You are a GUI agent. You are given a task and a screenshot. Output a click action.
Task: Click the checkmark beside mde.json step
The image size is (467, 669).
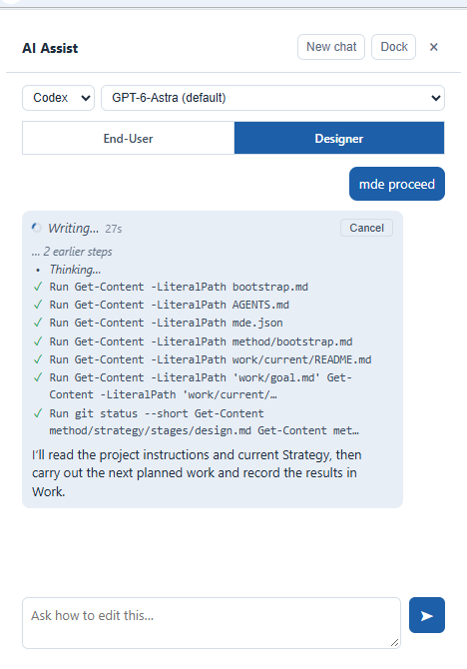click(38, 323)
